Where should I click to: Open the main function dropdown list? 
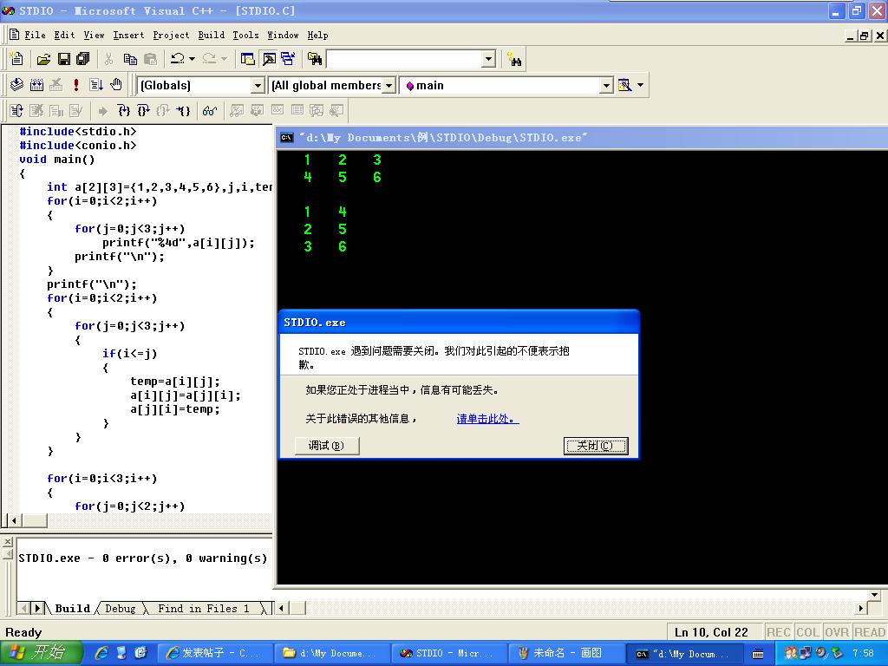pyautogui.click(x=606, y=85)
